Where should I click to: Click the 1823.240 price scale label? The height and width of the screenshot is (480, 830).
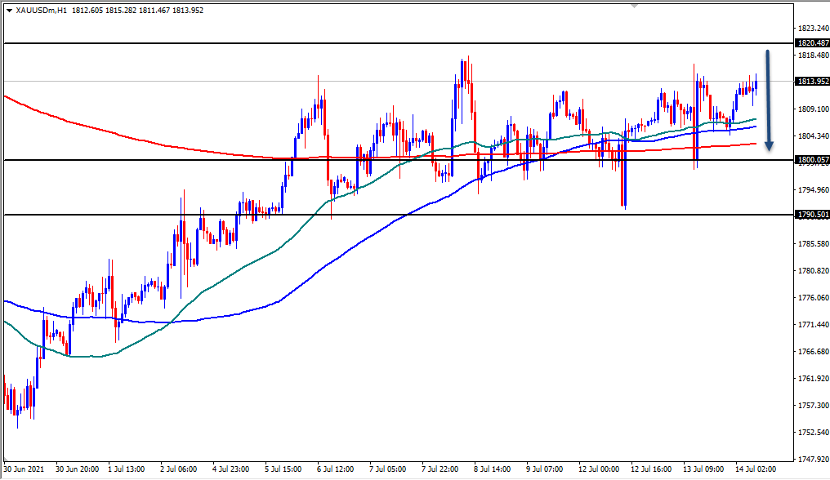tap(813, 28)
